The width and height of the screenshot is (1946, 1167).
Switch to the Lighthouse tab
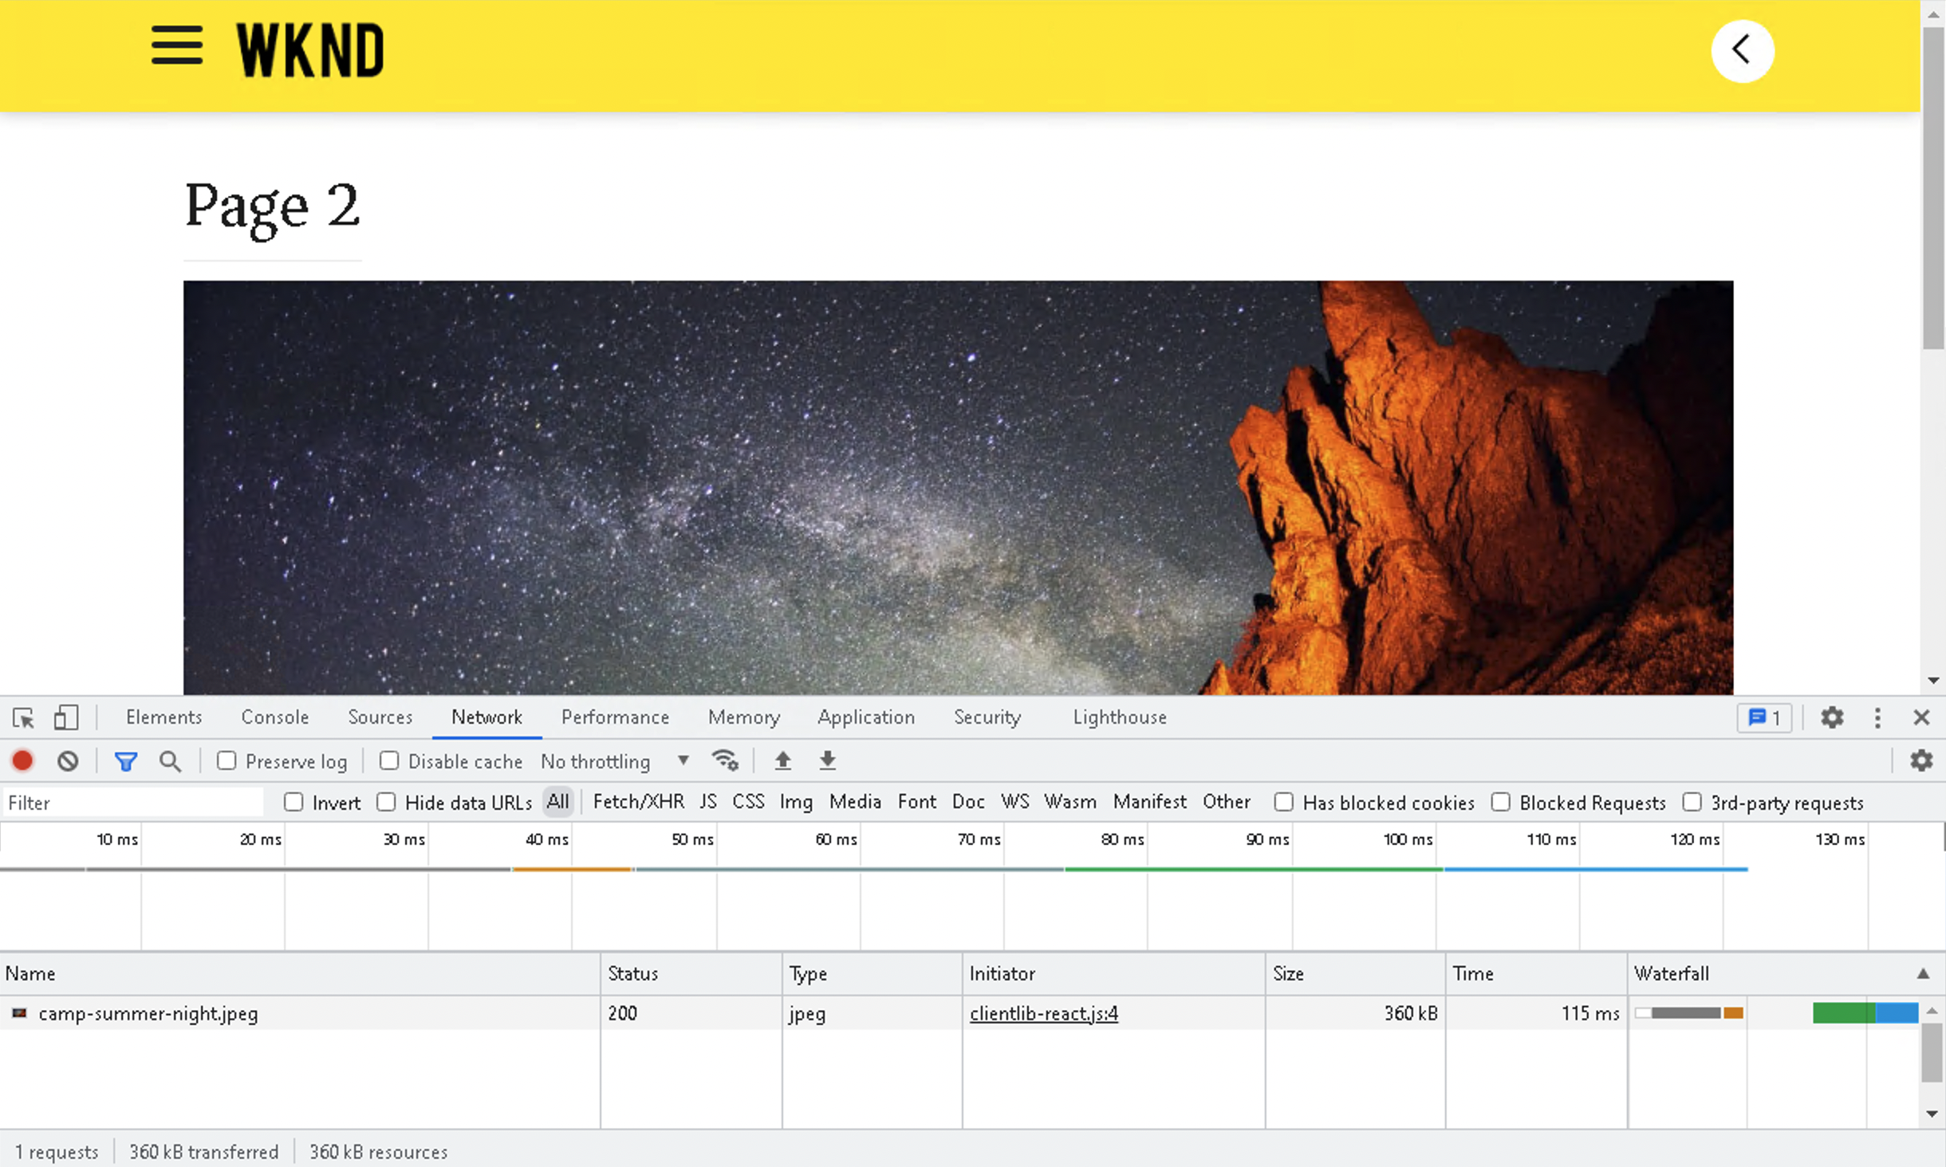1119,717
